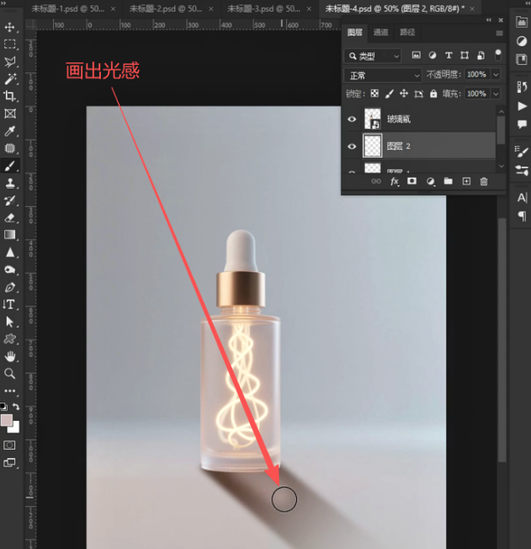Lock image pixels with brush icon
Image resolution: width=531 pixels, height=549 pixels.
390,93
